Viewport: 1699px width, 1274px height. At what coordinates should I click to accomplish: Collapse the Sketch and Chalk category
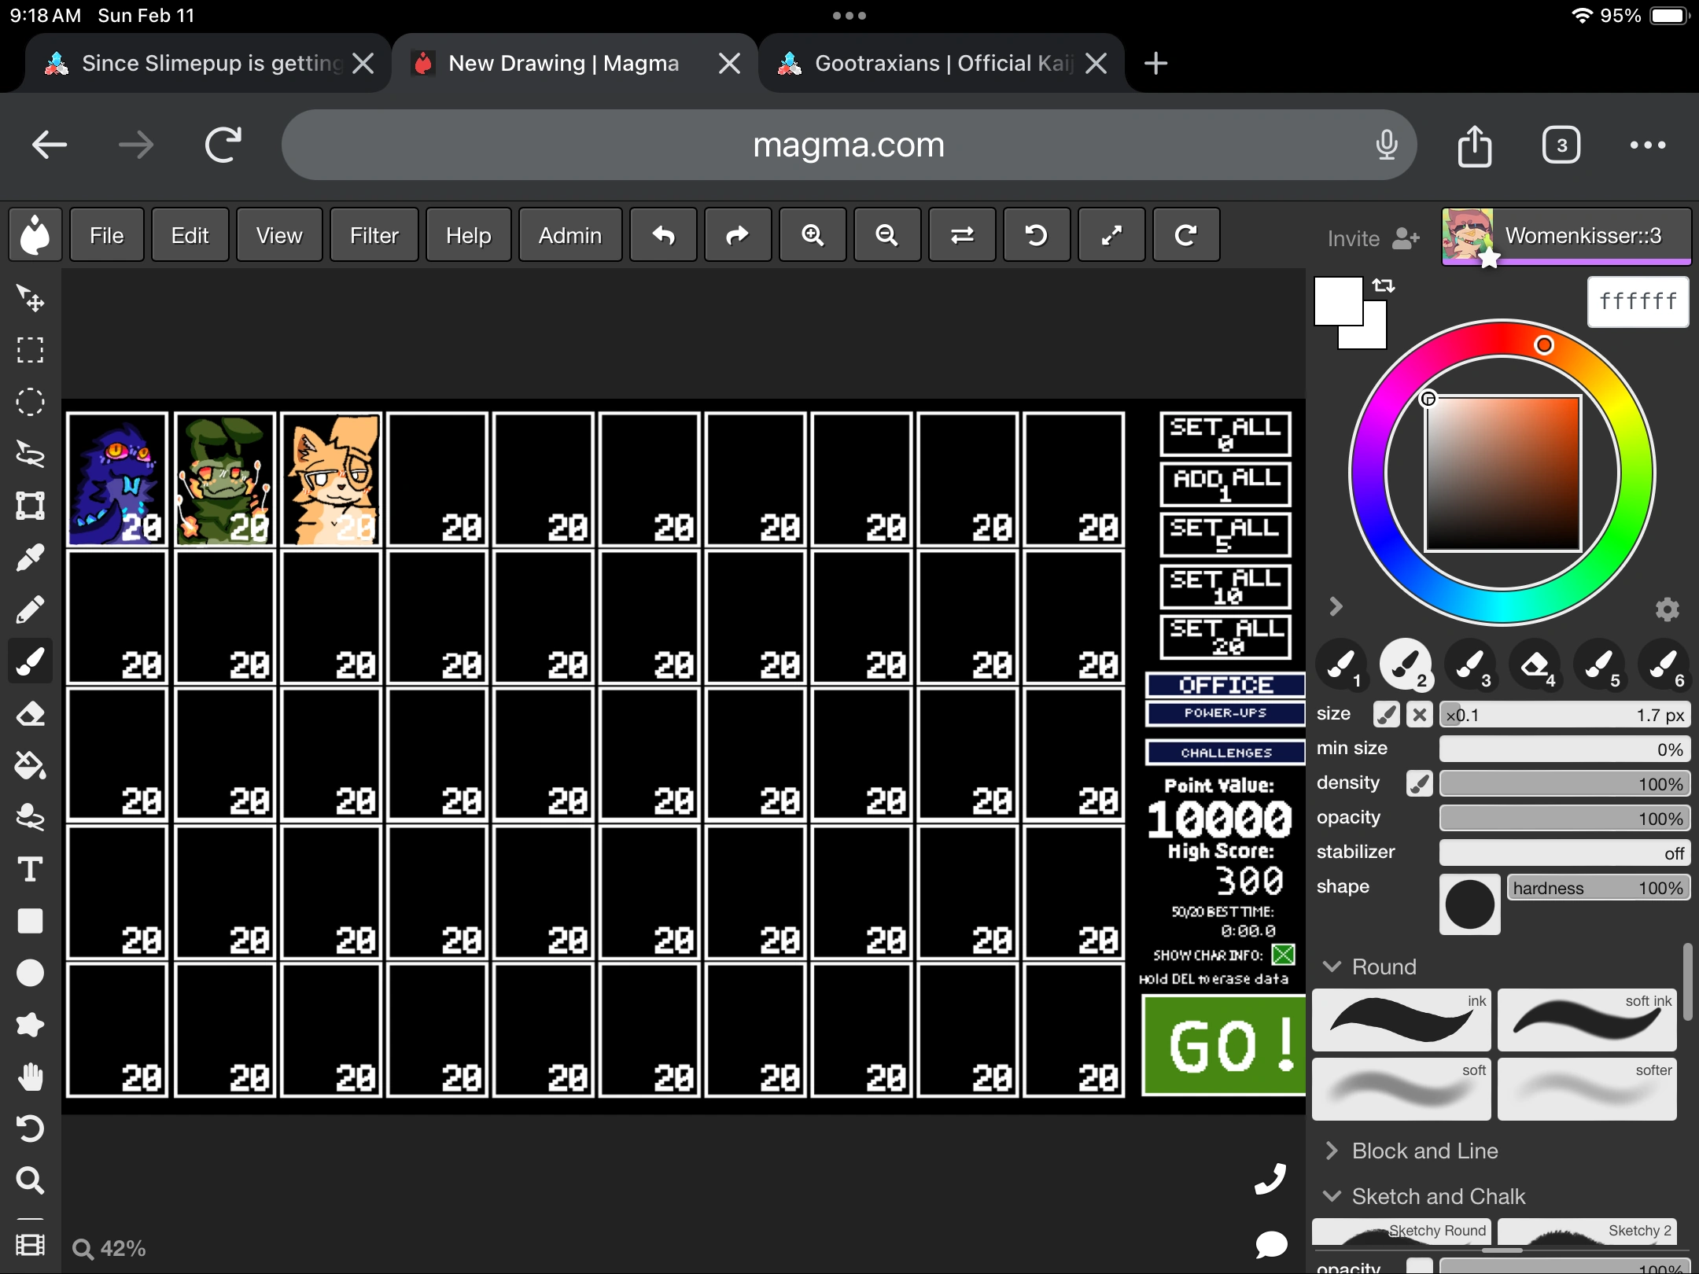1332,1196
